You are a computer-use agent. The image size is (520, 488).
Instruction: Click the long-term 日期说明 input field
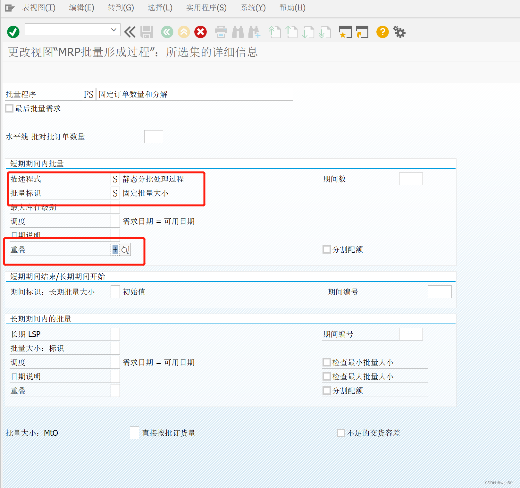click(115, 376)
